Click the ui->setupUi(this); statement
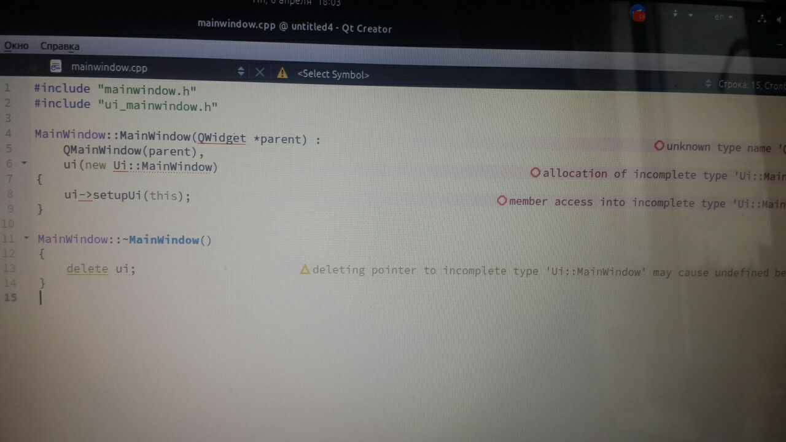Image resolution: width=786 pixels, height=442 pixels. pyautogui.click(x=128, y=196)
